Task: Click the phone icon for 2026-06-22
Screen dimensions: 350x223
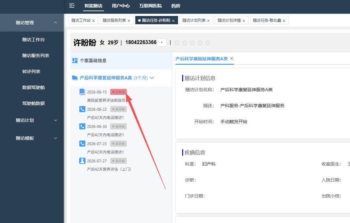Action: tap(82, 109)
